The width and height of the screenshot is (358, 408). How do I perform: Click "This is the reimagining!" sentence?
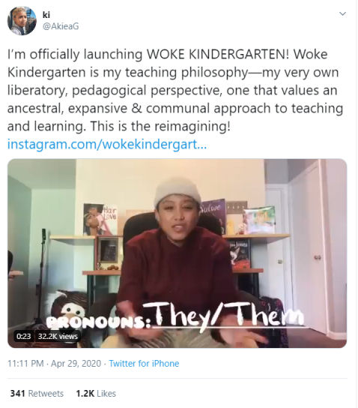pos(160,127)
